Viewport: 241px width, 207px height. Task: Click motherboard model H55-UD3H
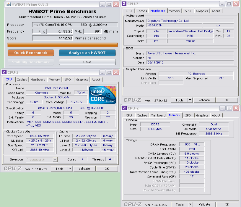tap(174, 25)
